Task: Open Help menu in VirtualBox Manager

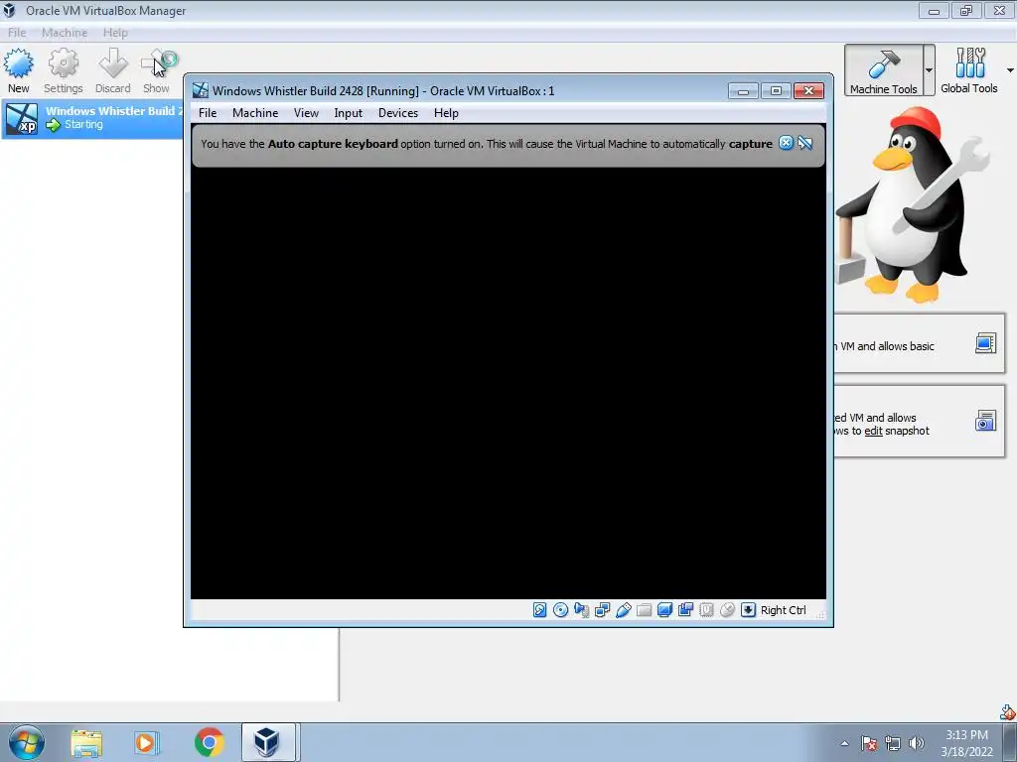Action: 115,33
